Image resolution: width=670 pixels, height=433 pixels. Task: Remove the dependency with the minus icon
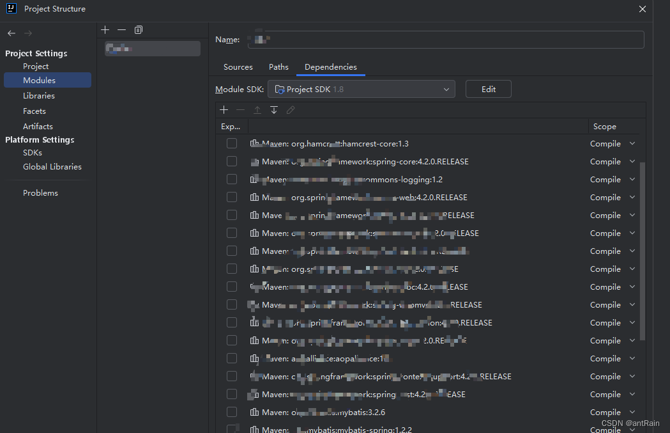click(241, 110)
